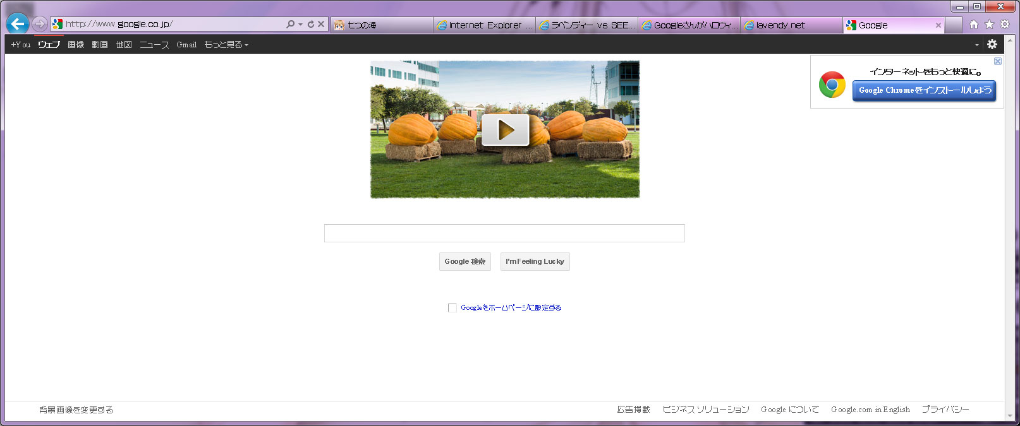The height and width of the screenshot is (426, 1020).
Task: Open a new blank tab
Action: pos(953,25)
